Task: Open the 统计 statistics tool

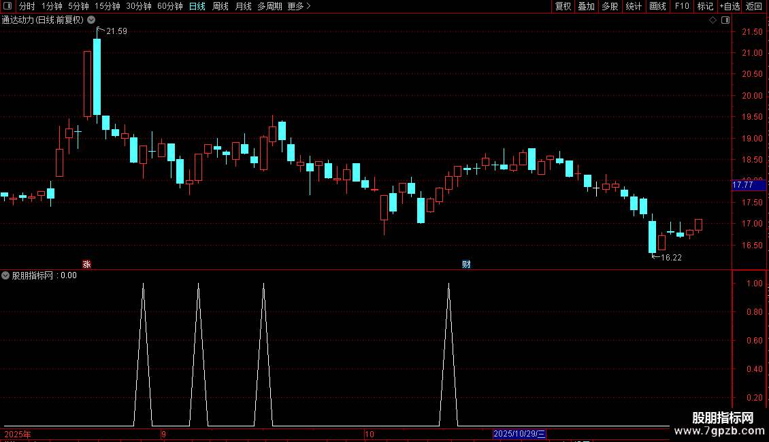Action: (x=634, y=6)
